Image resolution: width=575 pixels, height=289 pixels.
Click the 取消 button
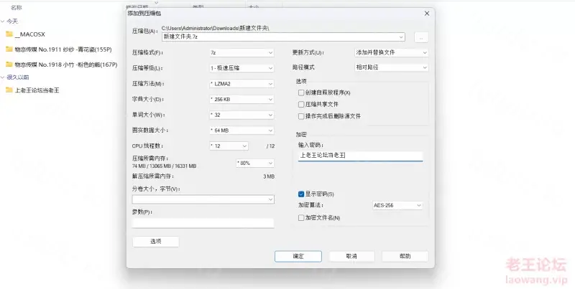click(351, 257)
